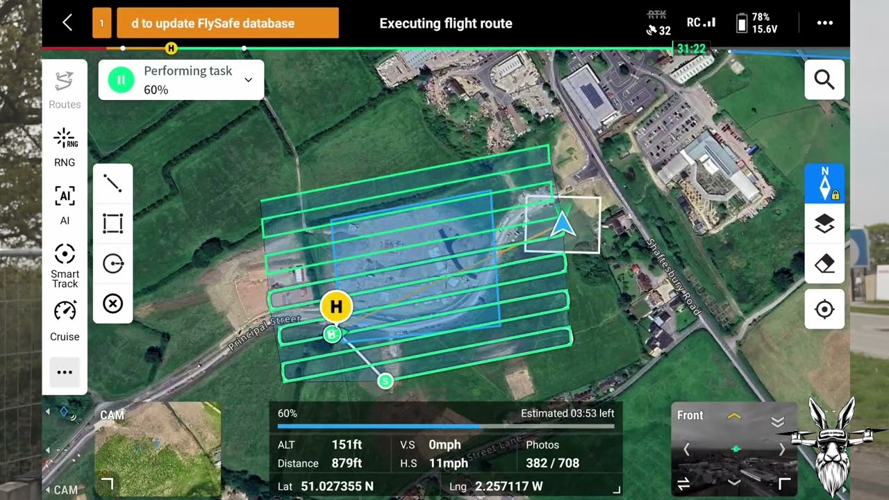Switch vision view using yellow up chevron

point(734,416)
